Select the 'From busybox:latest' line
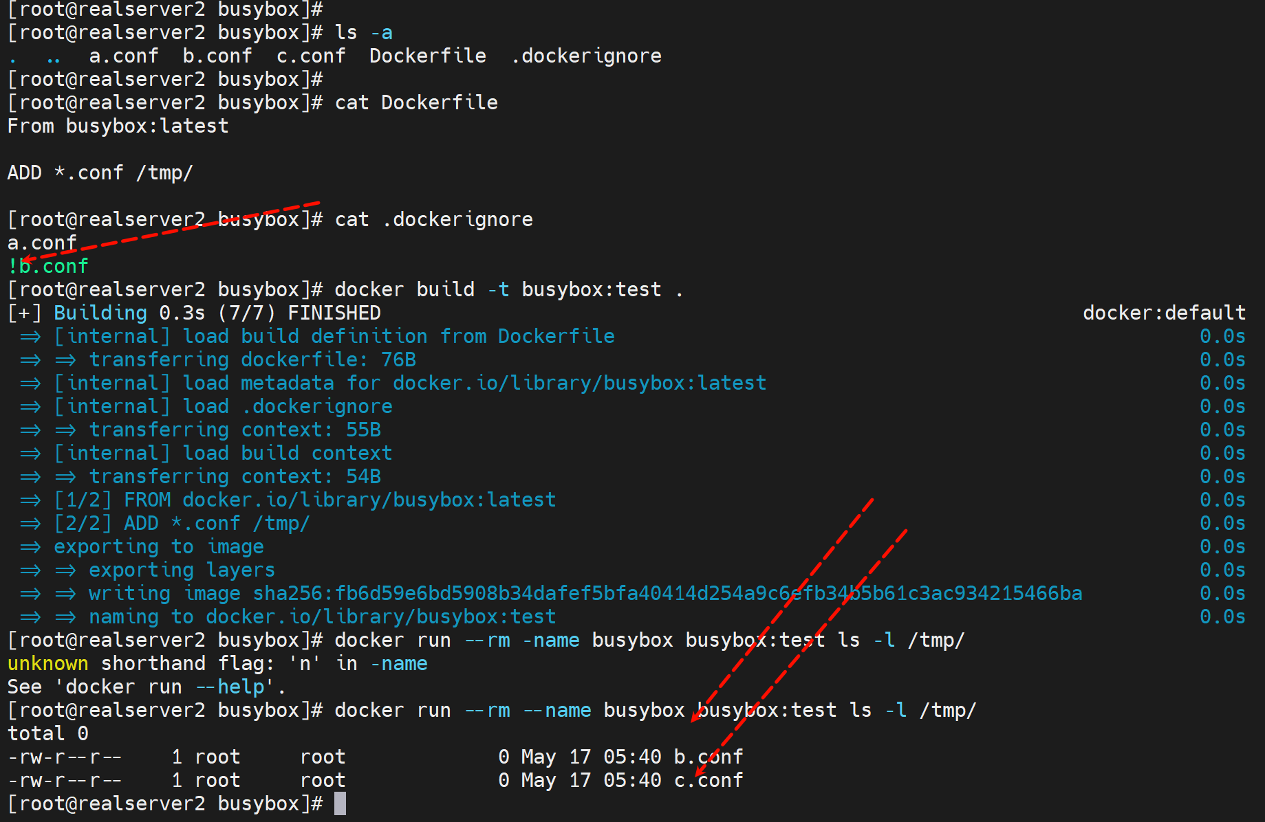Image resolution: width=1265 pixels, height=822 pixels. (x=118, y=126)
